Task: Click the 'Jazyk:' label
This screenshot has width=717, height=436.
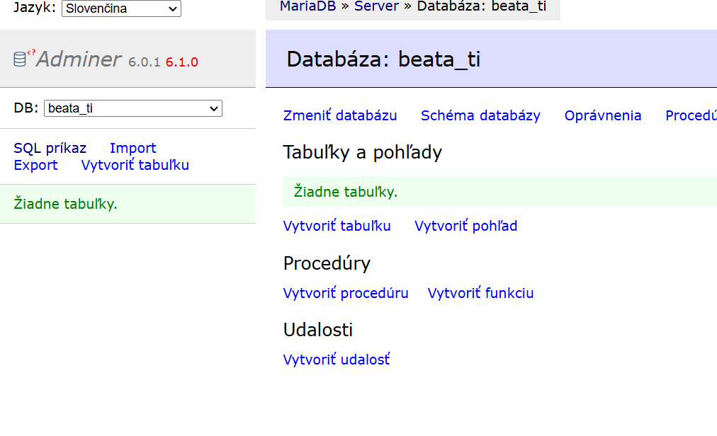Action: pos(34,7)
